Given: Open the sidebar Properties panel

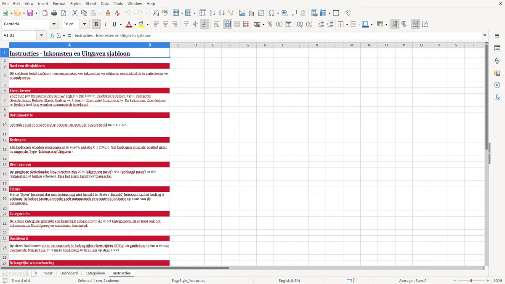Looking at the screenshot, I should (497, 48).
